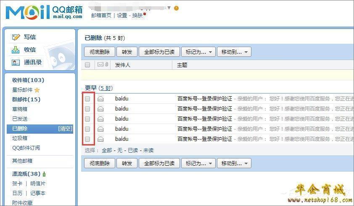The width and height of the screenshot is (354, 206).
Task: Click the opened-envelope icon of third baidu mail
Action: tap(100, 119)
